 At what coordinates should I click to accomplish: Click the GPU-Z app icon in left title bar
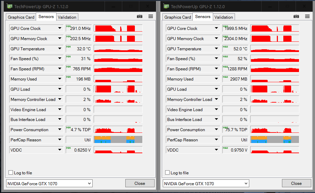10,6
